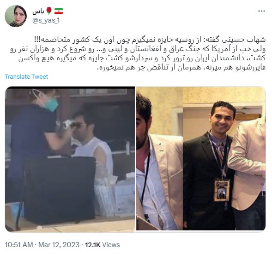Click the 10:51 AM timestamp
272x254 pixels.
tap(19, 245)
